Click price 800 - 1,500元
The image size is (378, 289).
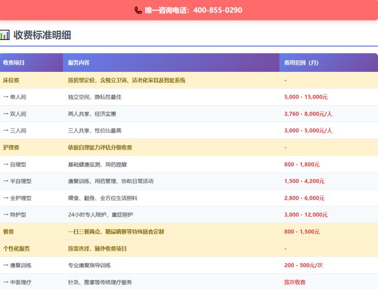[x=302, y=232]
